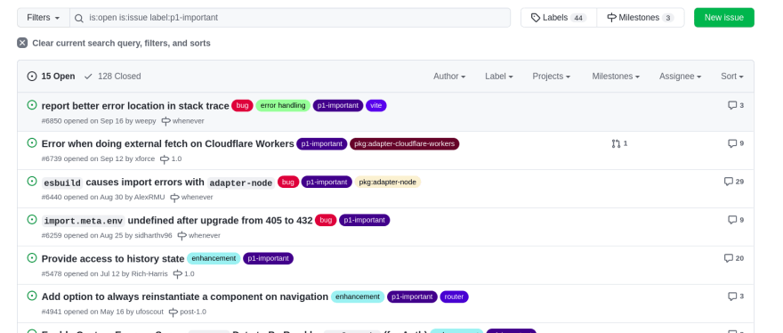The width and height of the screenshot is (783, 333).
Task: Click open-issue icon for issue #6440
Action: (32, 181)
